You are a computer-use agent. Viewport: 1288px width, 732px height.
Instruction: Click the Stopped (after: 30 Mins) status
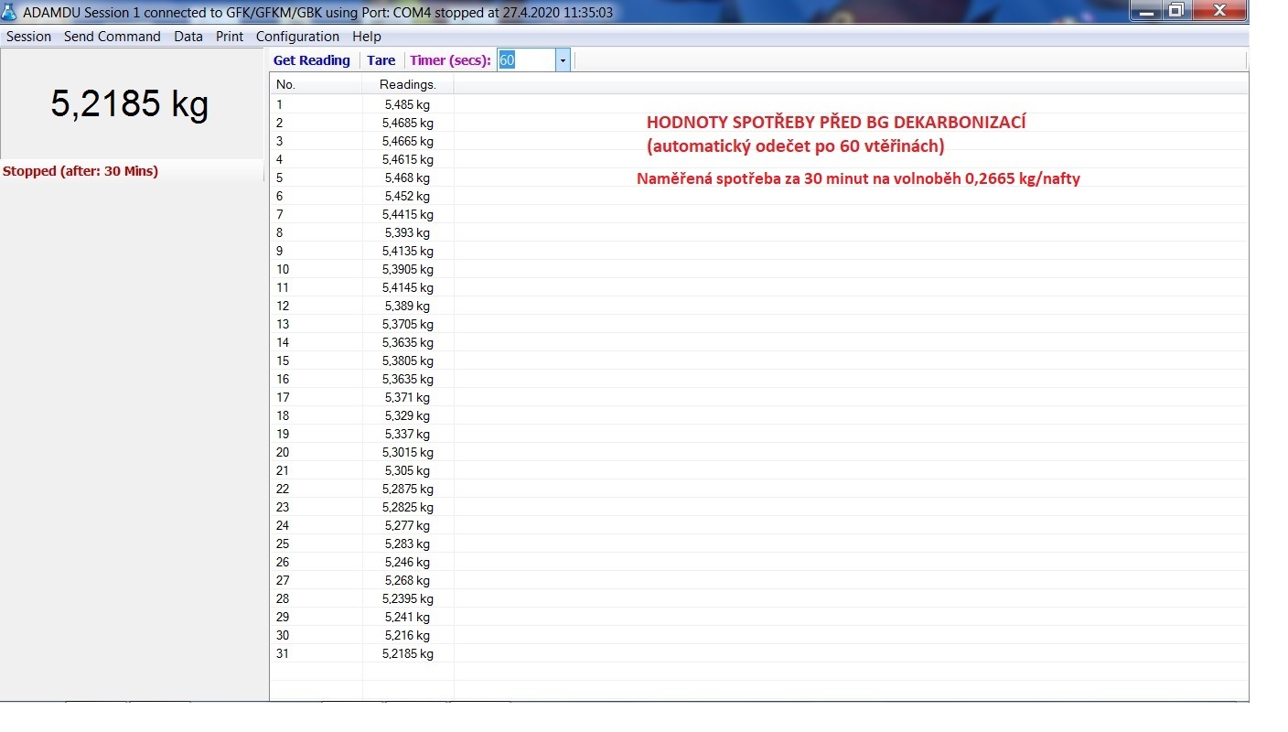pos(80,171)
